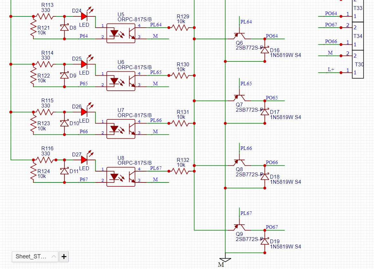Select the D8 zener diode symbol

tap(64, 28)
